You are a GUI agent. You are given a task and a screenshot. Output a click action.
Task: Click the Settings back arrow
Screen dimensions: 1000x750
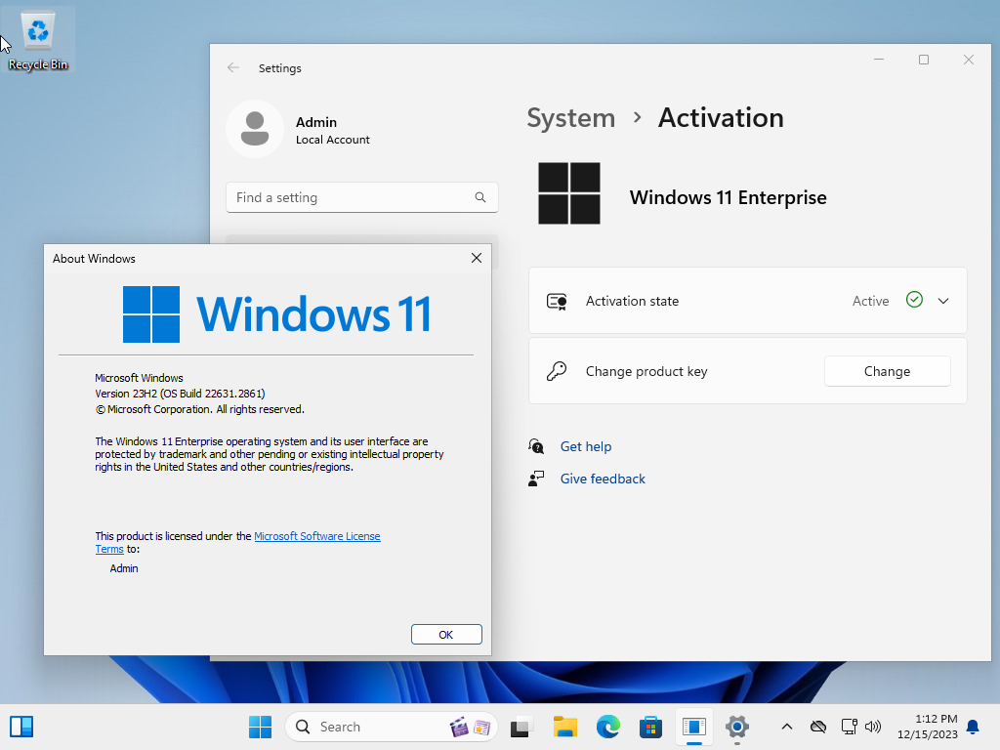tap(233, 67)
